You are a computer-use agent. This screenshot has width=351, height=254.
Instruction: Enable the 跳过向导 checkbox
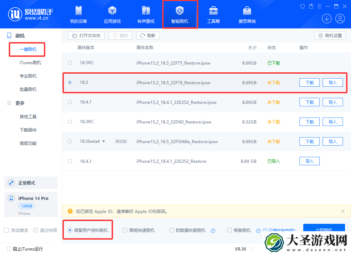(x=35, y=230)
